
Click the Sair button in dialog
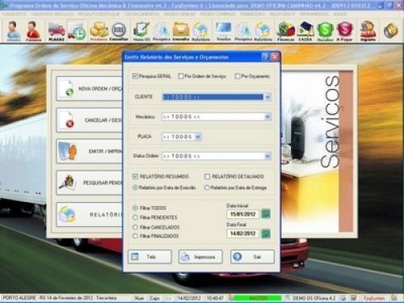click(x=252, y=257)
